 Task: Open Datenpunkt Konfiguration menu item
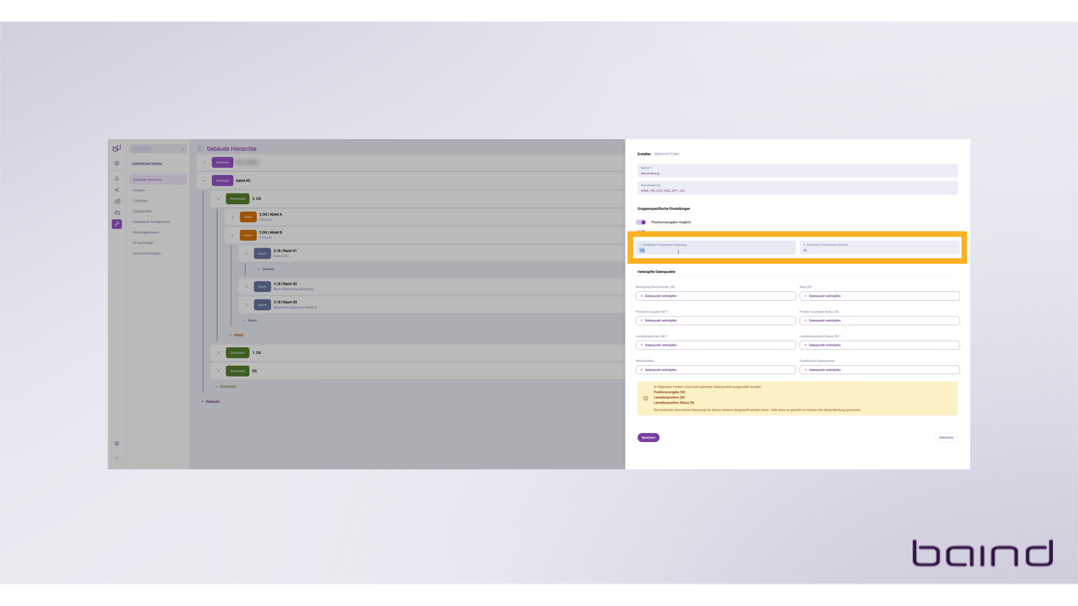click(x=152, y=222)
